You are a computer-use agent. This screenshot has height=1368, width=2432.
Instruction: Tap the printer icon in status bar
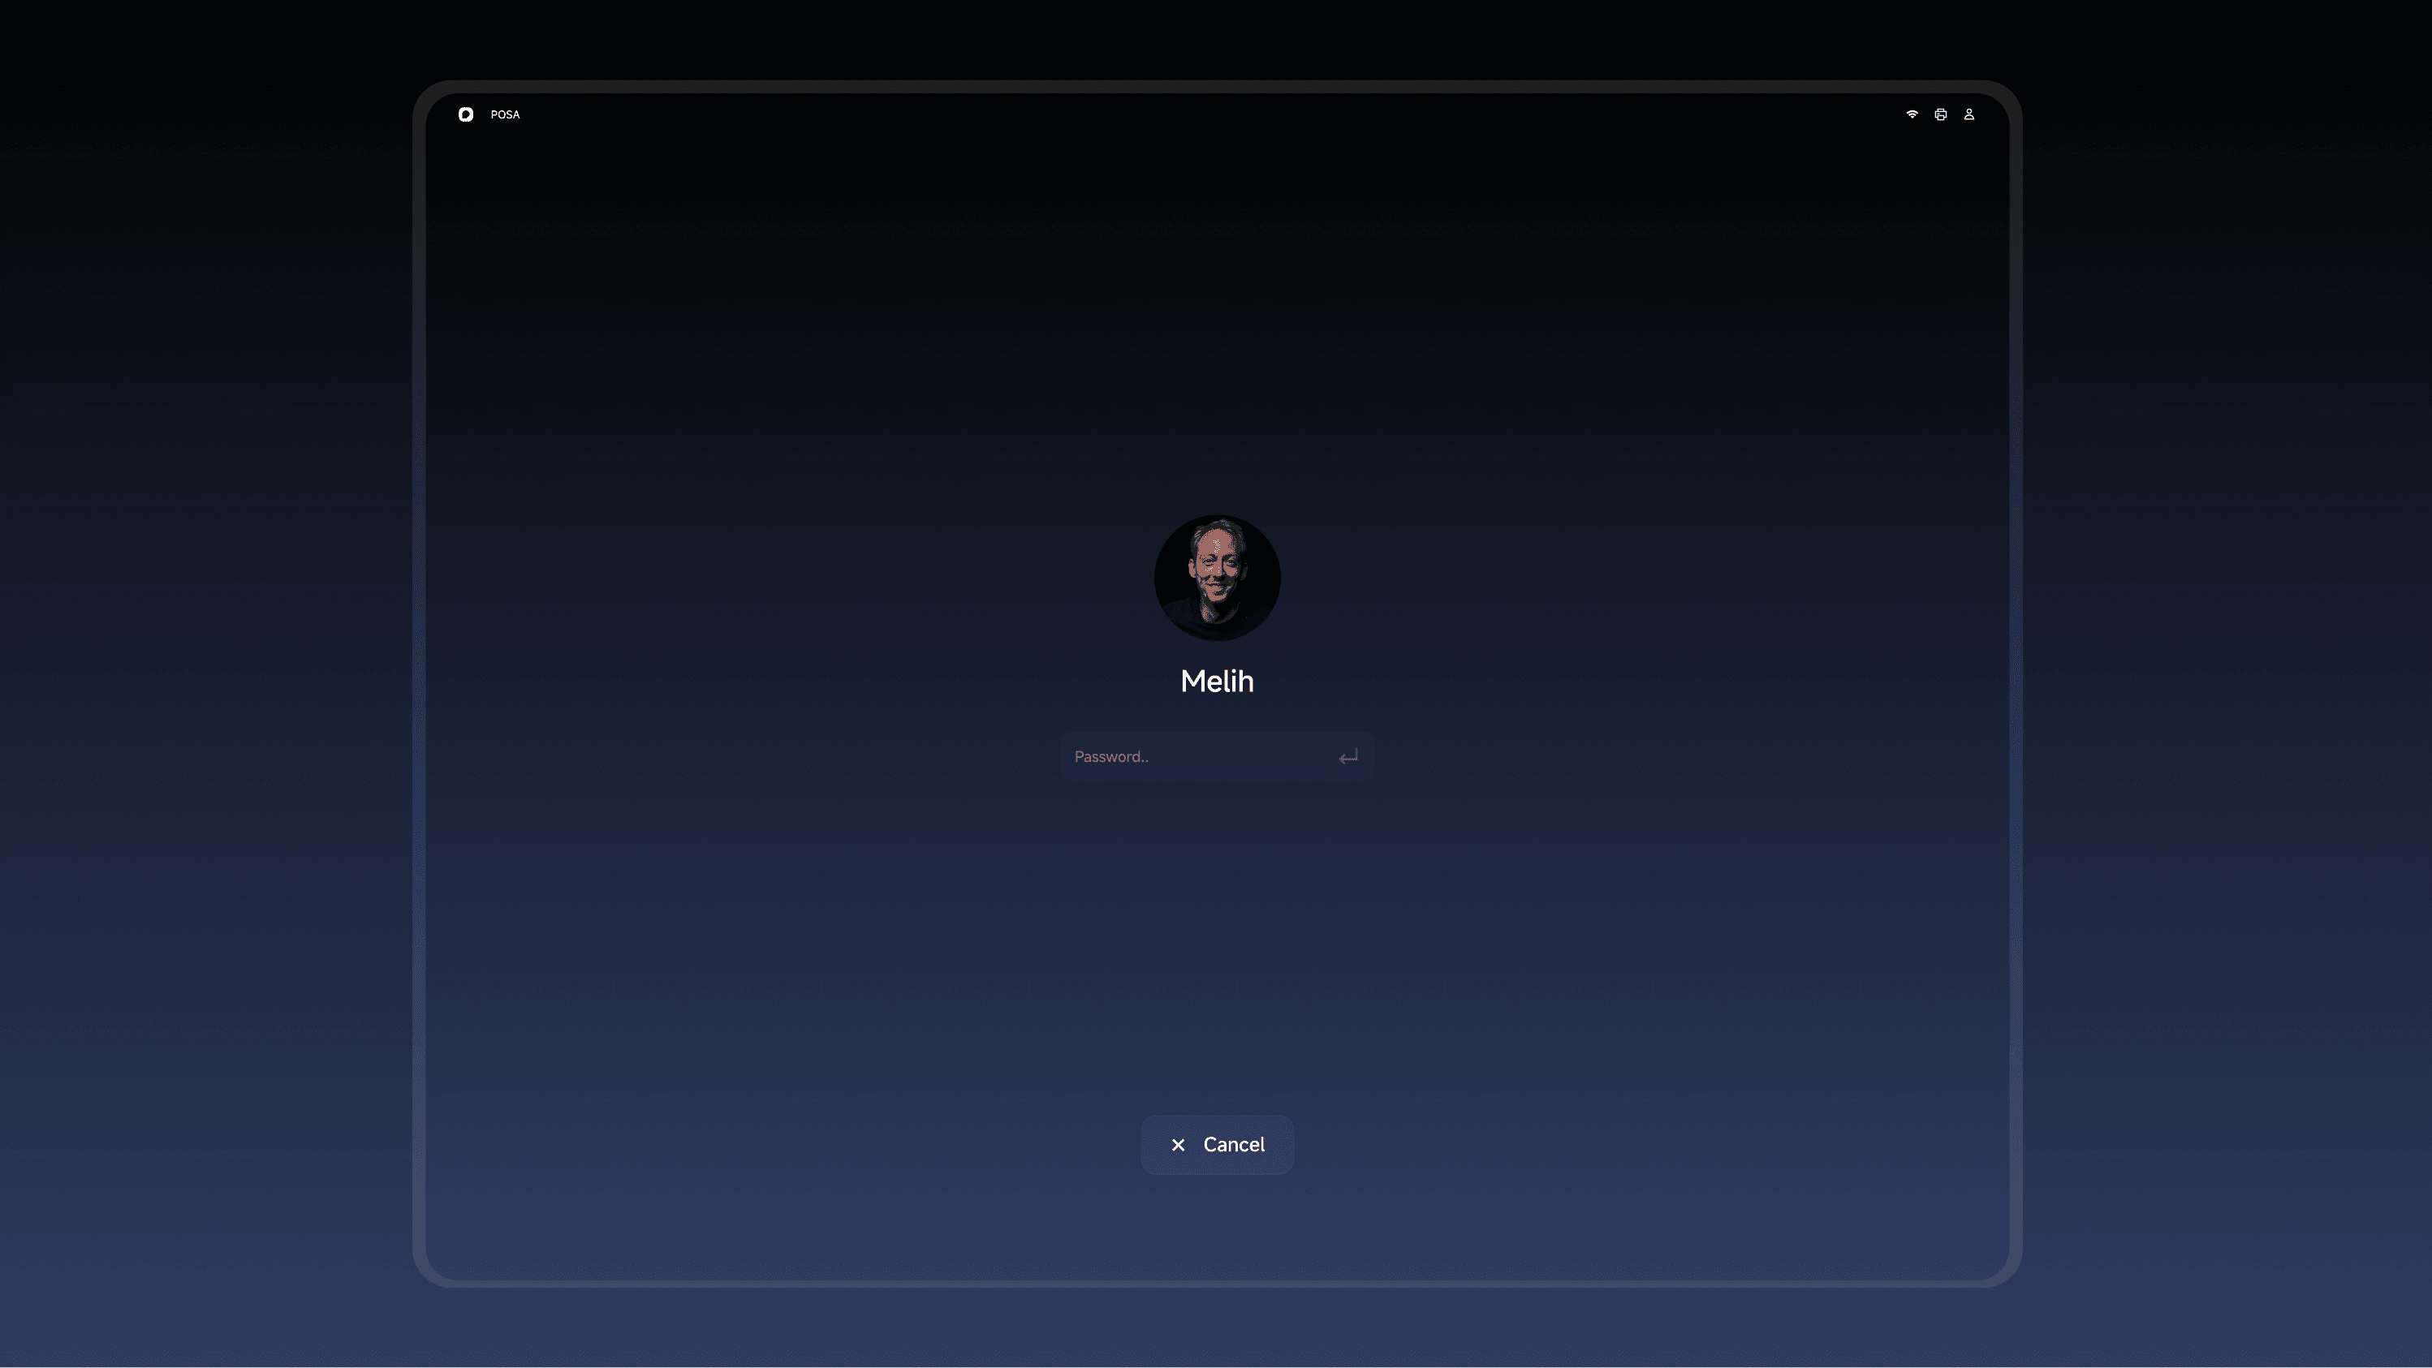(1940, 114)
